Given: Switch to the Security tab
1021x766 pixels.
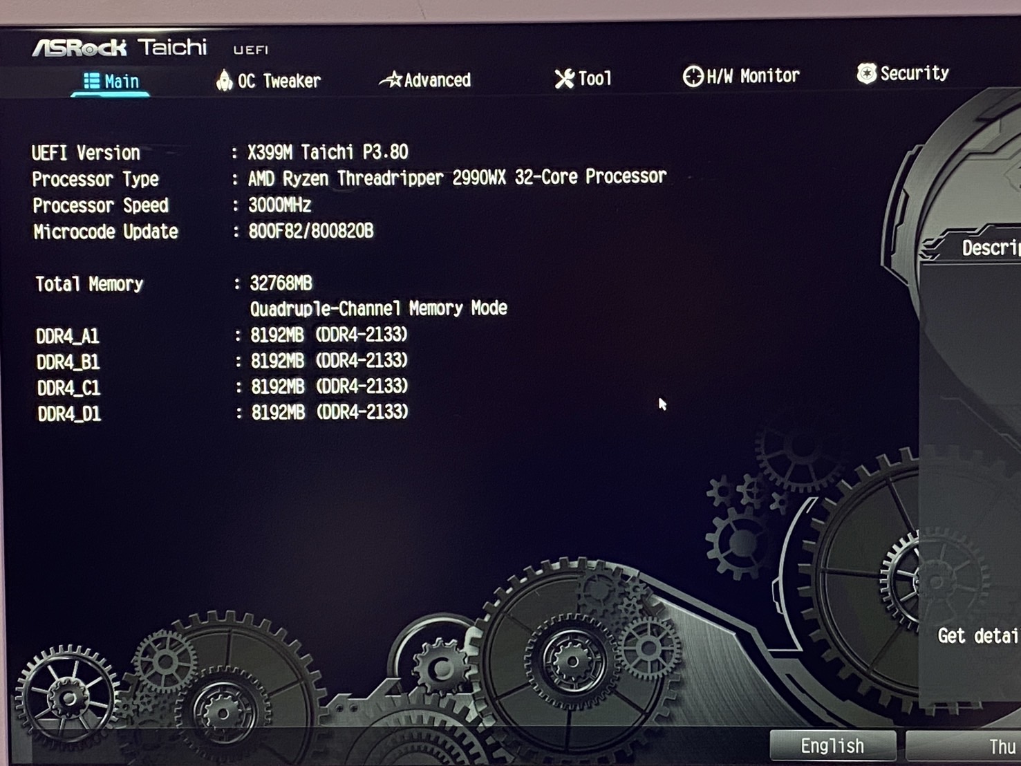Looking at the screenshot, I should 903,73.
